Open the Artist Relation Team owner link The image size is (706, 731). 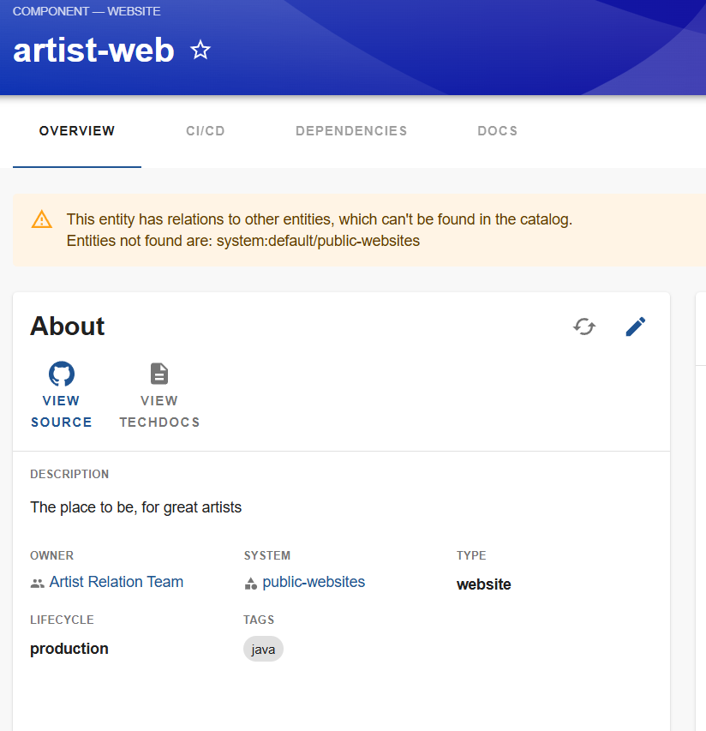click(117, 582)
